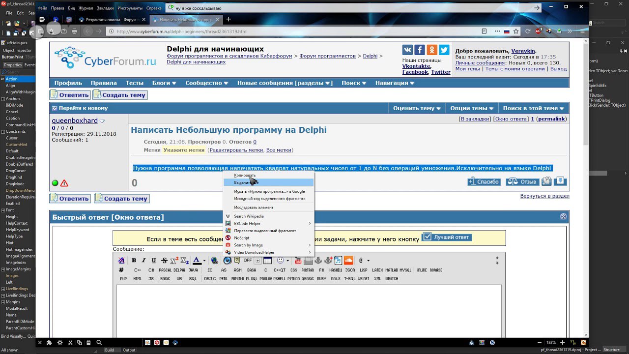This screenshot has height=354, width=629.
Task: Open the Twitter social page icon
Action: pos(444,50)
